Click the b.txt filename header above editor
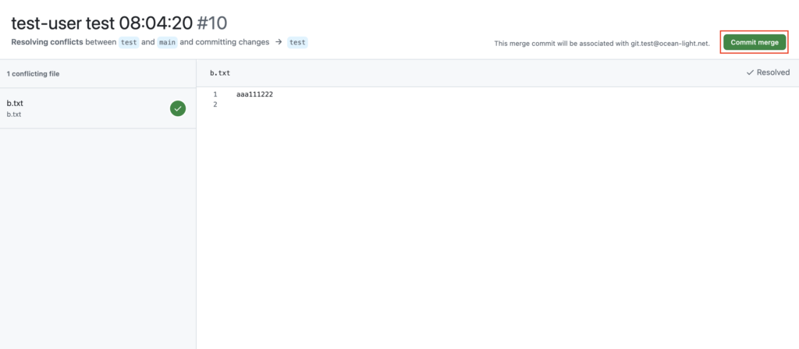 220,73
